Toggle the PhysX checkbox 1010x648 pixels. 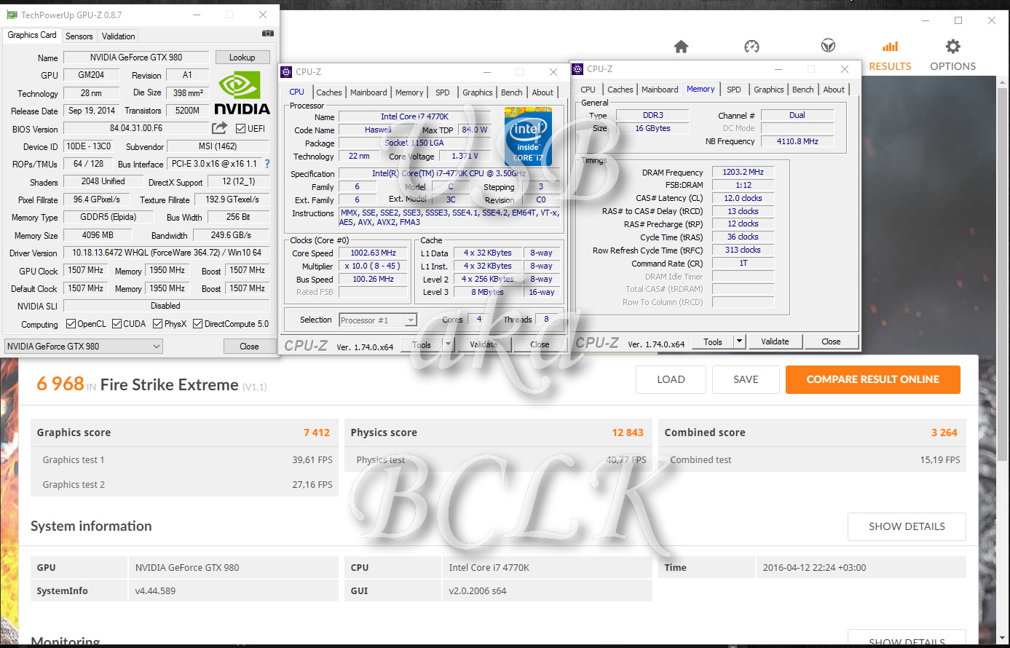click(x=157, y=324)
